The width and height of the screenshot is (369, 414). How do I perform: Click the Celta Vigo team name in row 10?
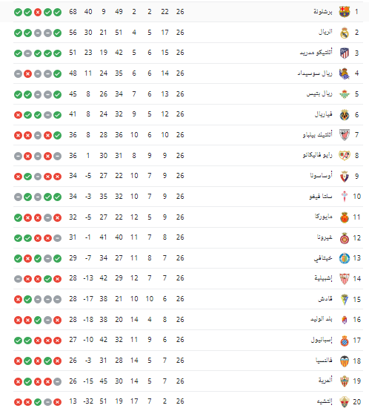(x=321, y=196)
